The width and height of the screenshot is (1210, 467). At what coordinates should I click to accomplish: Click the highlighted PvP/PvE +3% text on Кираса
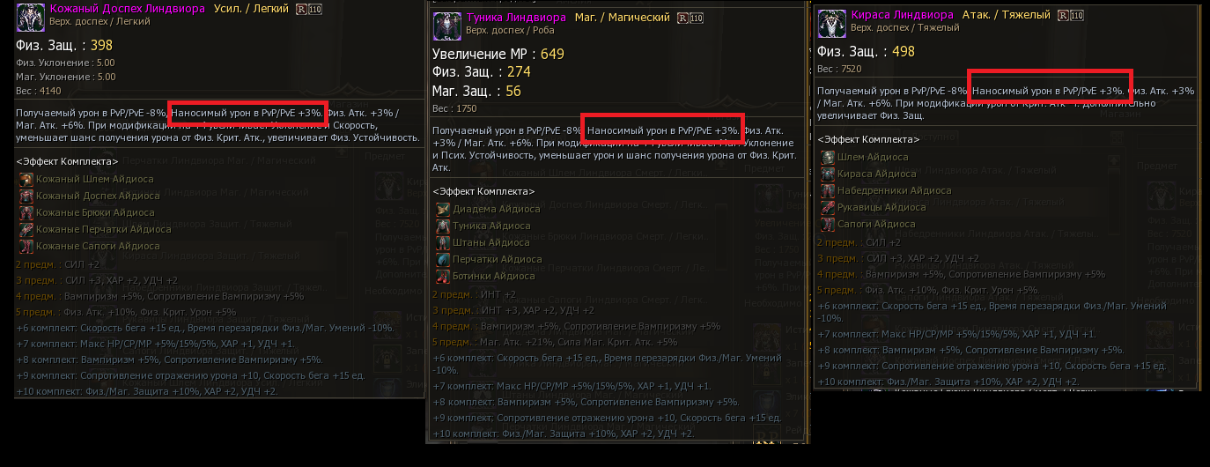click(x=1049, y=90)
